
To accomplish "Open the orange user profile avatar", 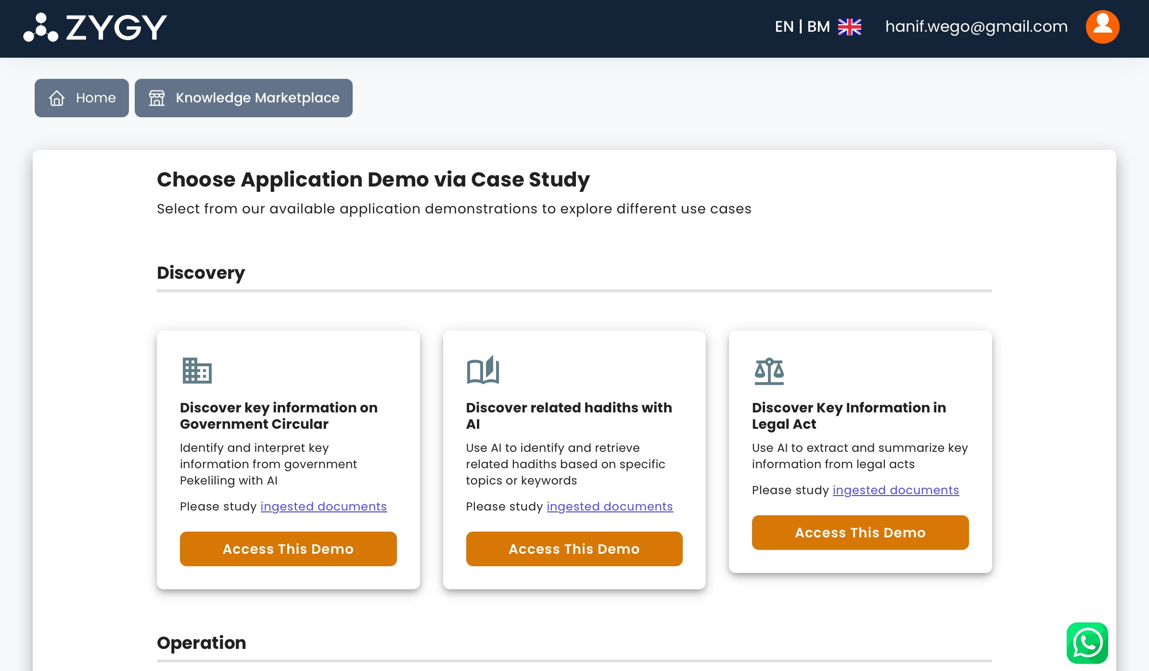I will (x=1102, y=27).
